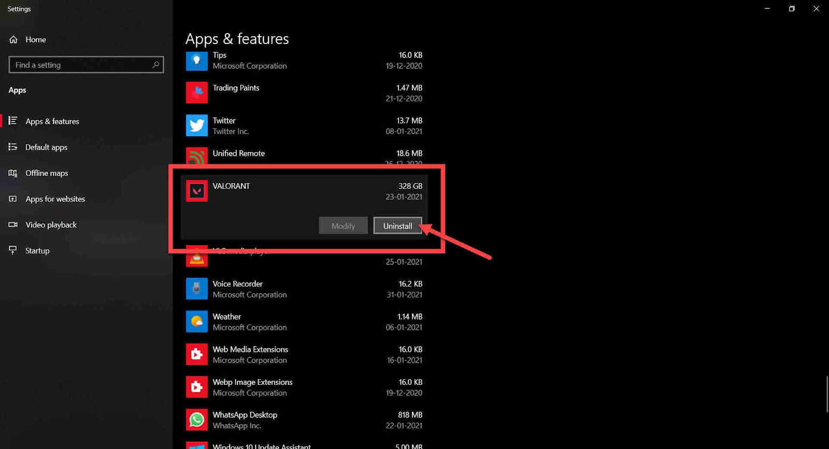Screen dimensions: 829x449
Task: Click the search magnifier in Find a setting
Action: click(155, 65)
